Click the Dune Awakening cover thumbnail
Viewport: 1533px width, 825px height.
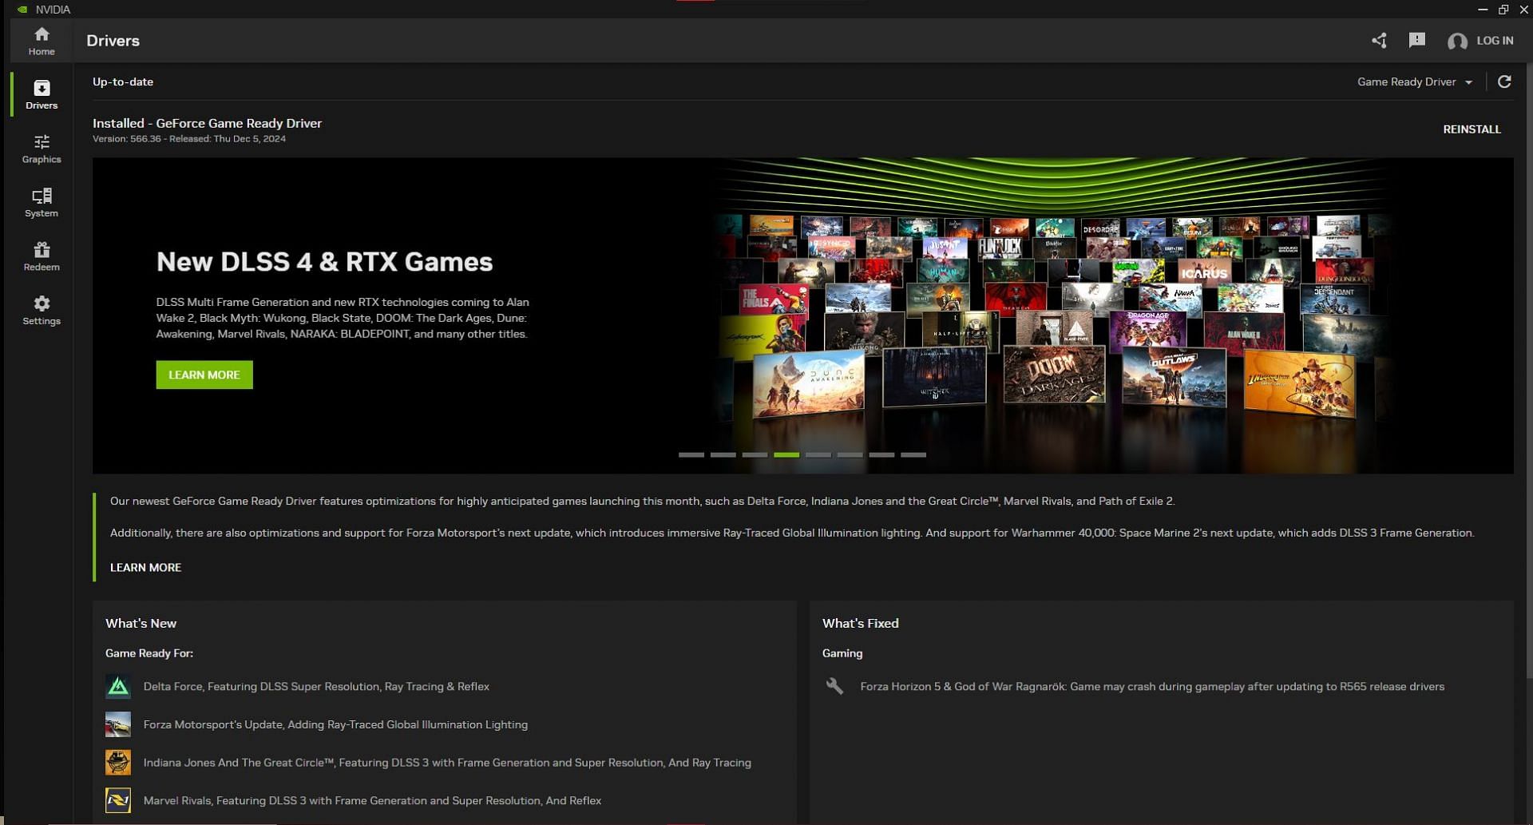pyautogui.click(x=808, y=383)
